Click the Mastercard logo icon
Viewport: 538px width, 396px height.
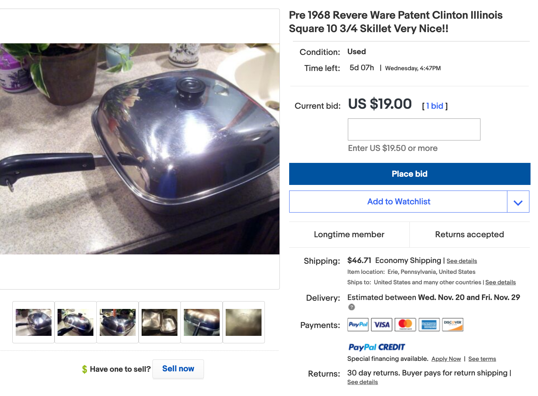pos(405,324)
